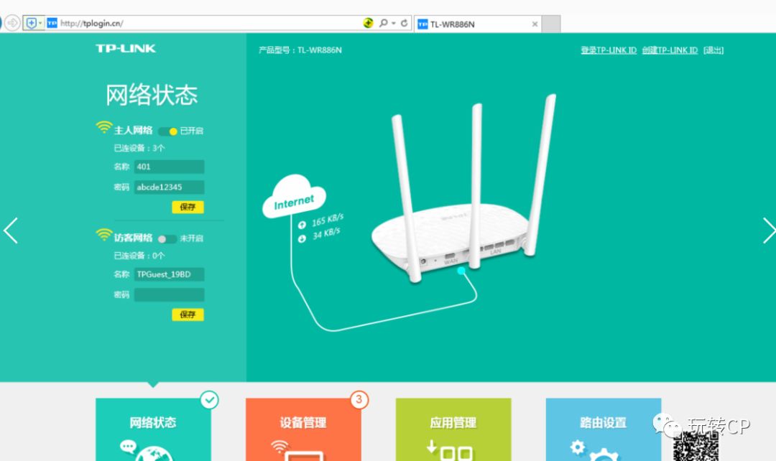Click 产品型号:TL-WR886N text
This screenshot has height=461, width=776.
point(300,50)
